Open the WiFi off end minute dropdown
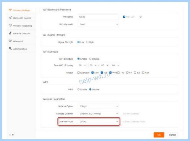The width and height of the screenshot is (190, 141). pyautogui.click(x=115, y=65)
